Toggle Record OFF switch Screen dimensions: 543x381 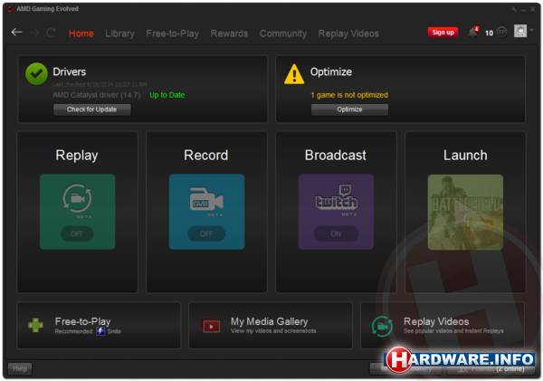pyautogui.click(x=206, y=233)
